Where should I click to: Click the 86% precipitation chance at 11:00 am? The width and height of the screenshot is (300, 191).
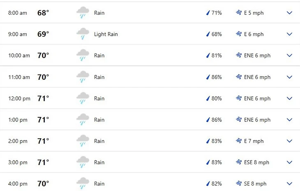(x=217, y=77)
